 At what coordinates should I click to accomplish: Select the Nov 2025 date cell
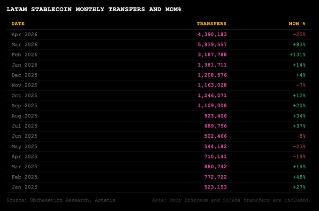pos(24,85)
